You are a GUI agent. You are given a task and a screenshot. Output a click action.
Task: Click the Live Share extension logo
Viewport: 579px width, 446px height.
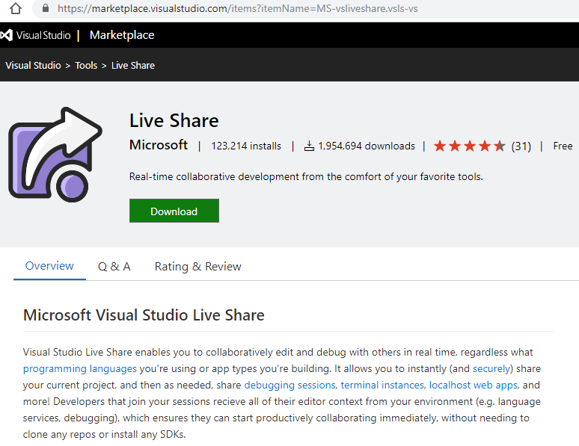click(x=55, y=155)
